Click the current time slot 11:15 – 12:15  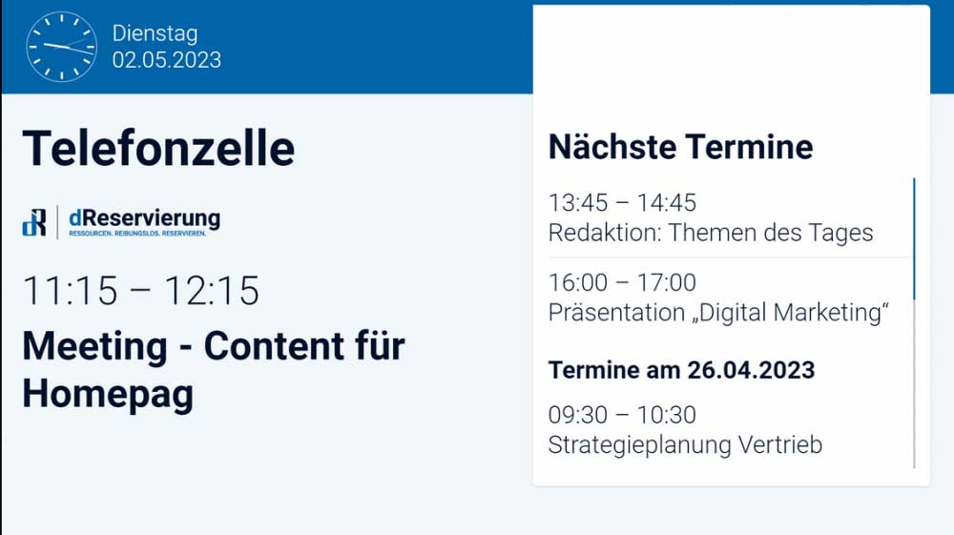[x=140, y=292]
